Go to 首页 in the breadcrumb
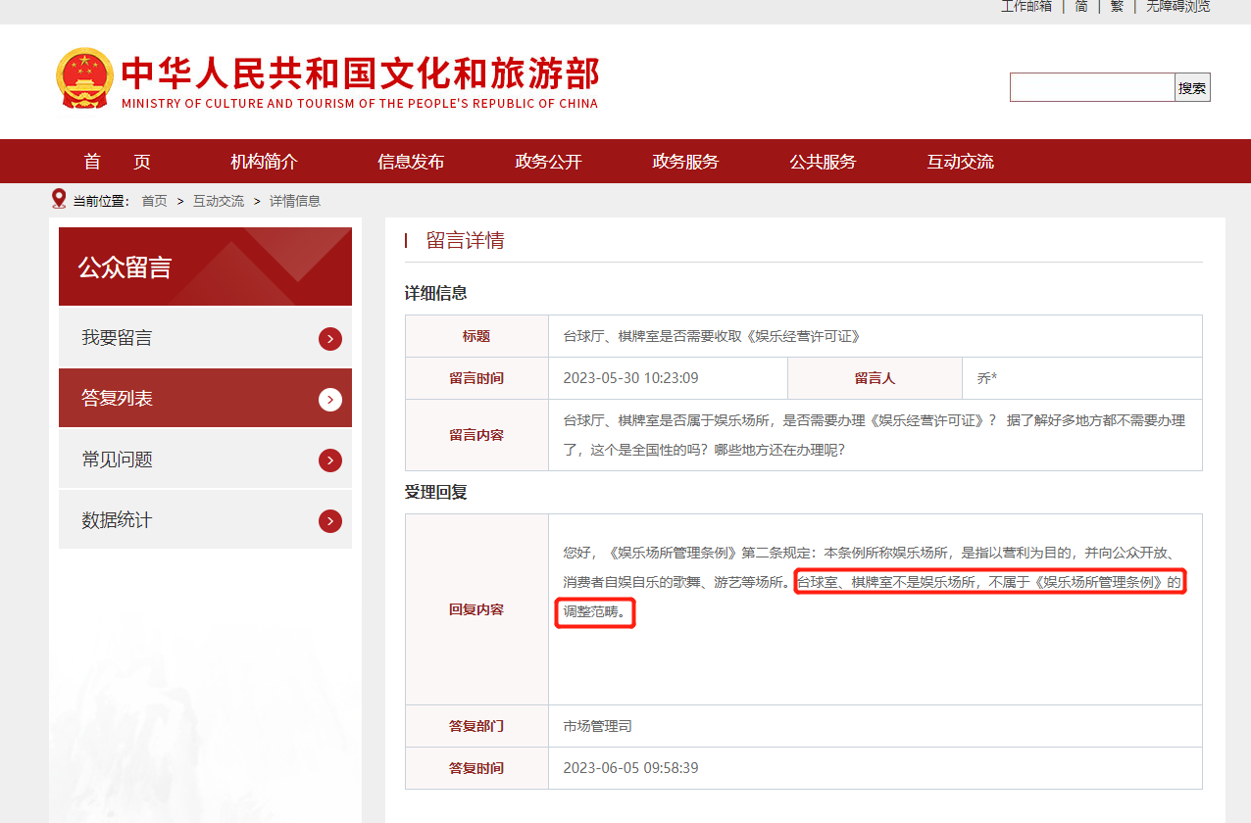Viewport: 1251px width, 823px height. coord(154,201)
